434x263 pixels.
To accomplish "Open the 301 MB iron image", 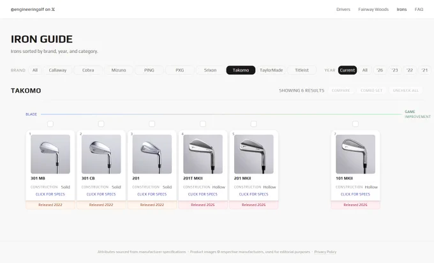I will 50,154.
